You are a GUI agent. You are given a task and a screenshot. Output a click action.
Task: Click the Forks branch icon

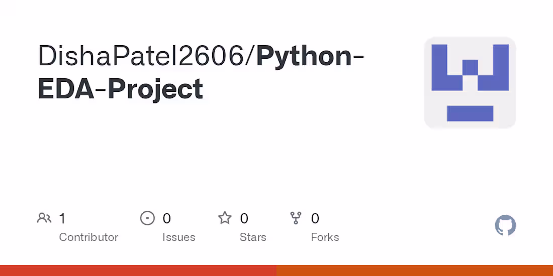pyautogui.click(x=296, y=218)
